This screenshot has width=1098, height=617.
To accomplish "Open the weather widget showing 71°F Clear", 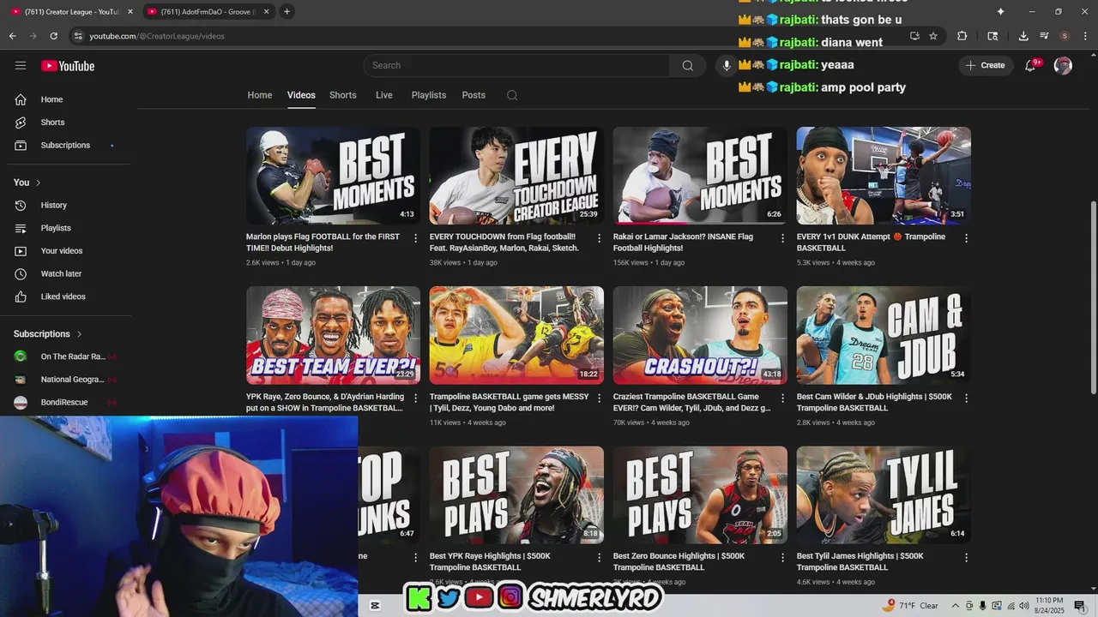I will point(912,606).
